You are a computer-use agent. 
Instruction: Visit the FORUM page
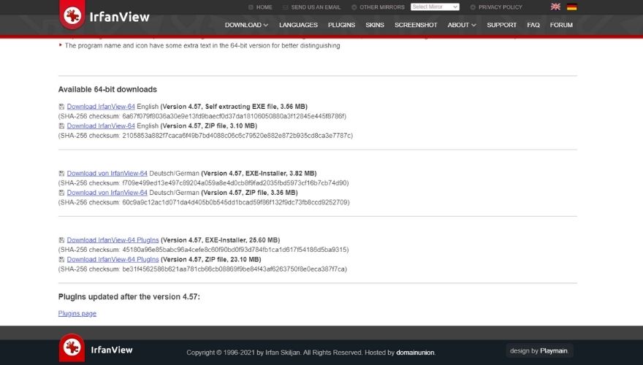point(561,25)
